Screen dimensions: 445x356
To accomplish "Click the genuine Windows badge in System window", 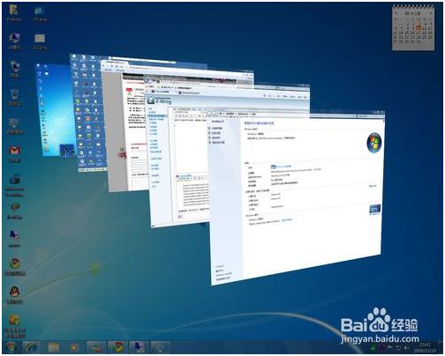I will pyautogui.click(x=374, y=210).
